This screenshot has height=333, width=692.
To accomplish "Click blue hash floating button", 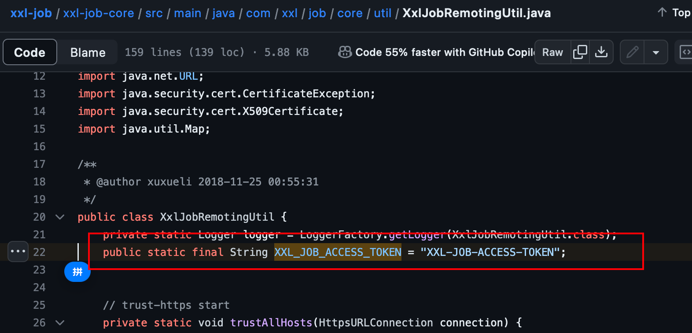I will [x=77, y=271].
